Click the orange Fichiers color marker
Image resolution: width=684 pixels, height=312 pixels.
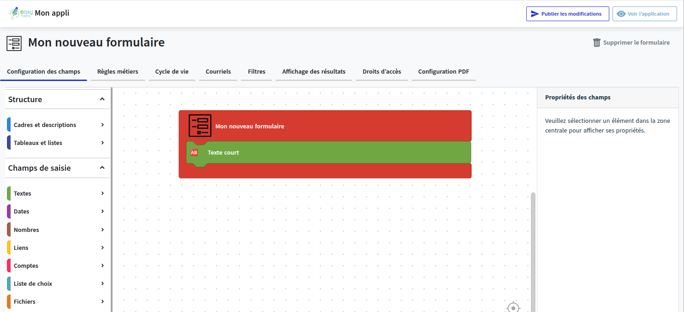pos(9,302)
